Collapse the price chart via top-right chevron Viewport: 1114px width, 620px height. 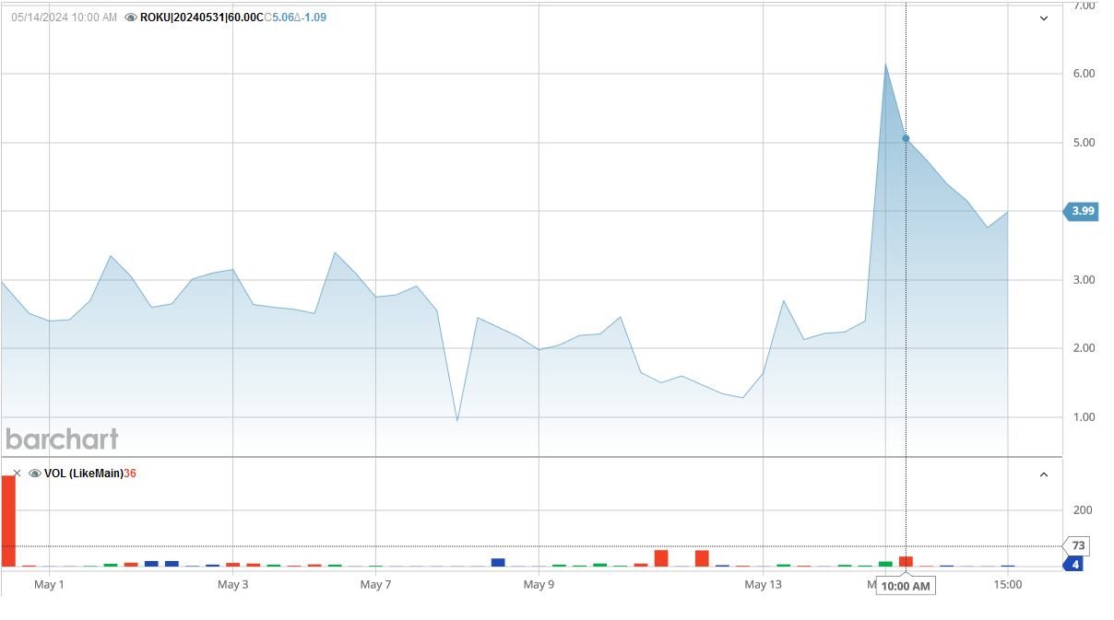click(1043, 18)
